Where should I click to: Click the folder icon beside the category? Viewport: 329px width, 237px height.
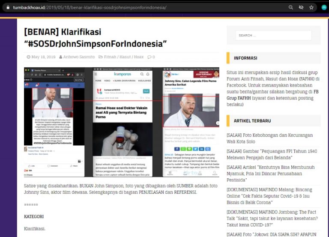[101, 57]
